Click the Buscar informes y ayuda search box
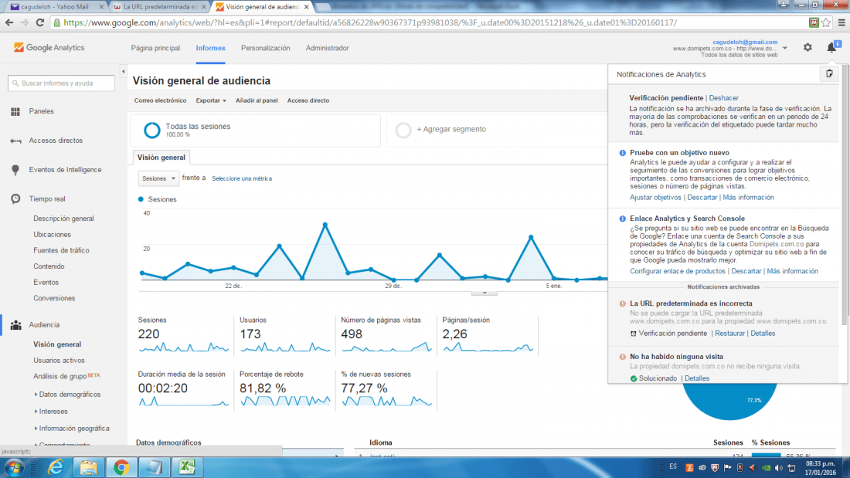This screenshot has width=850, height=478. pyautogui.click(x=61, y=83)
